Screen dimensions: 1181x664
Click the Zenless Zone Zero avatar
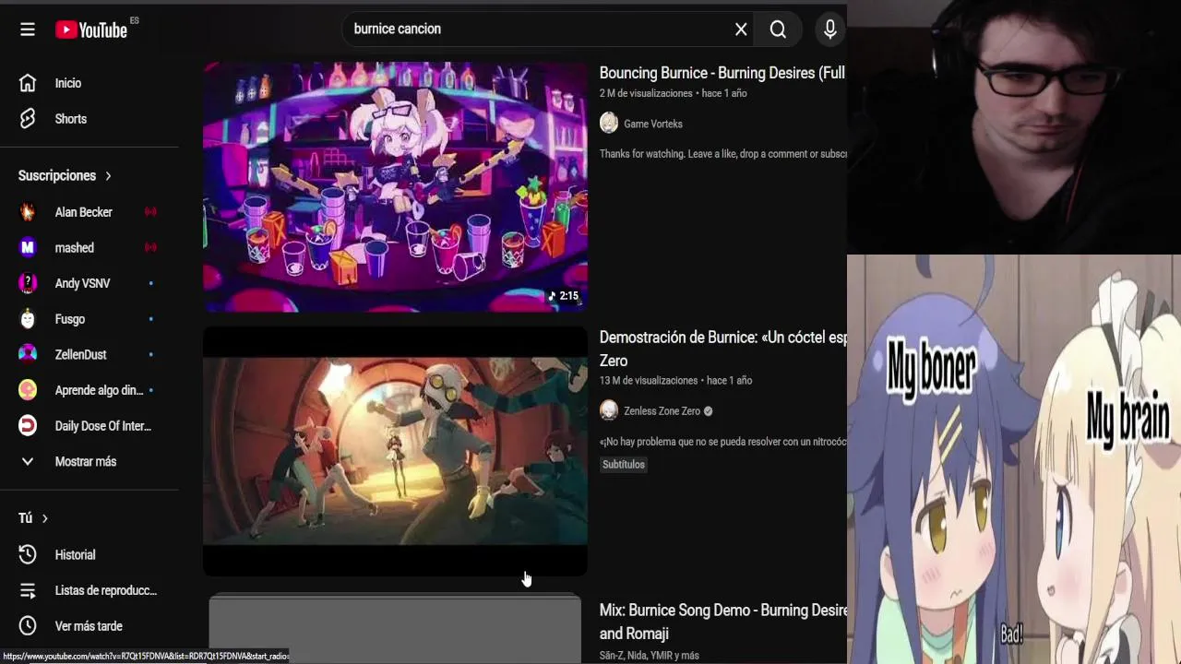(x=609, y=410)
